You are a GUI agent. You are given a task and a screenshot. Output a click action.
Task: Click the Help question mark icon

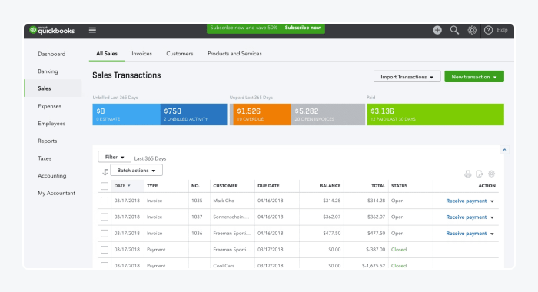point(488,30)
